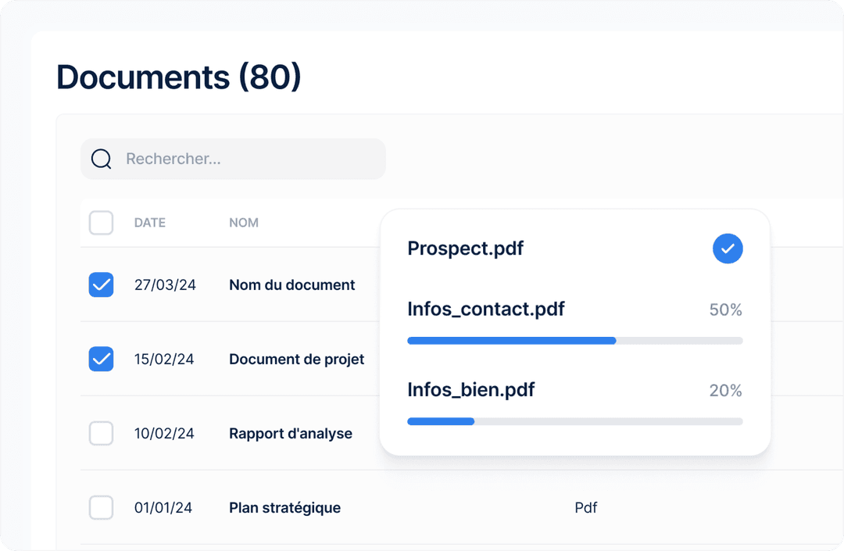The image size is (844, 551).
Task: Select Prospect.pdf in the upload popup
Action: point(466,249)
